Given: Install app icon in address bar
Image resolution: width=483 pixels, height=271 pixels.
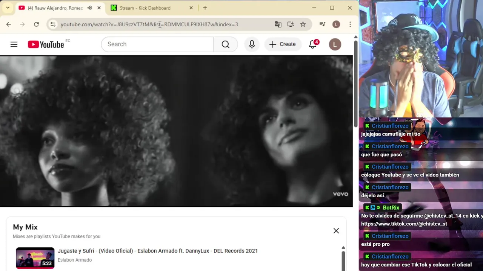Looking at the screenshot, I should [291, 24].
